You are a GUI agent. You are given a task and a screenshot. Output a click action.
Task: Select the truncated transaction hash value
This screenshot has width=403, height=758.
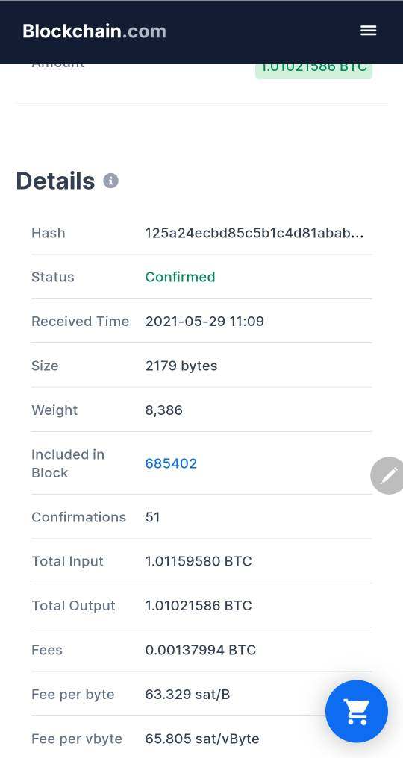(254, 233)
